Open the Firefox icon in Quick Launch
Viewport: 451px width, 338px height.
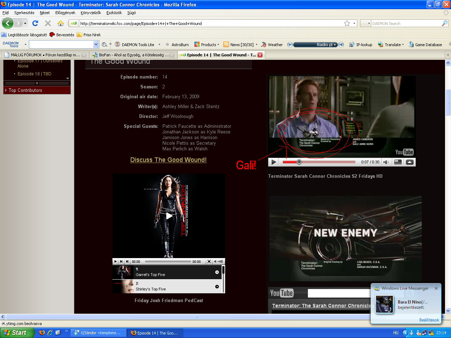(42, 333)
